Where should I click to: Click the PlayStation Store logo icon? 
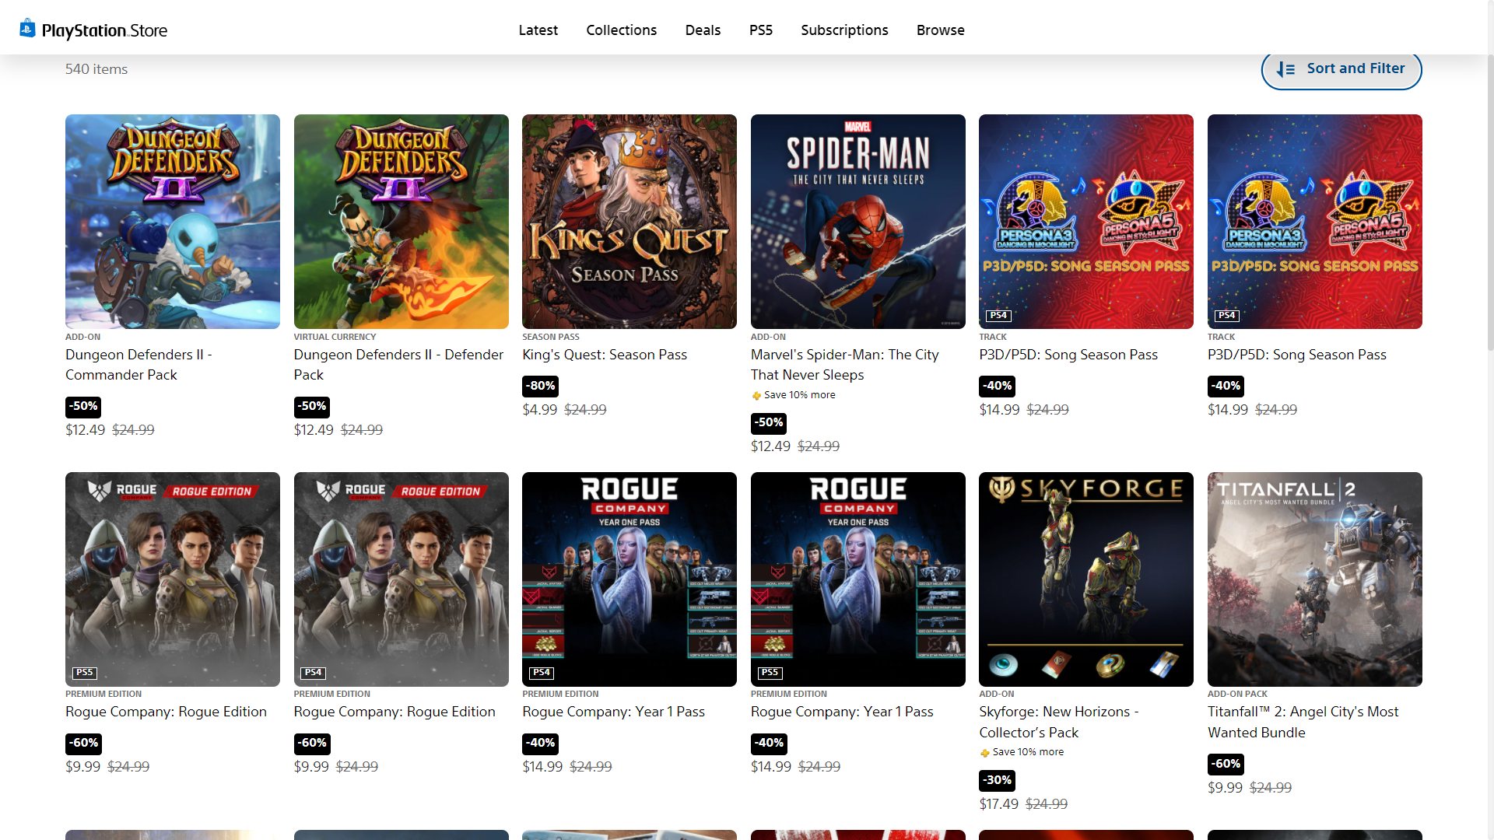[27, 29]
